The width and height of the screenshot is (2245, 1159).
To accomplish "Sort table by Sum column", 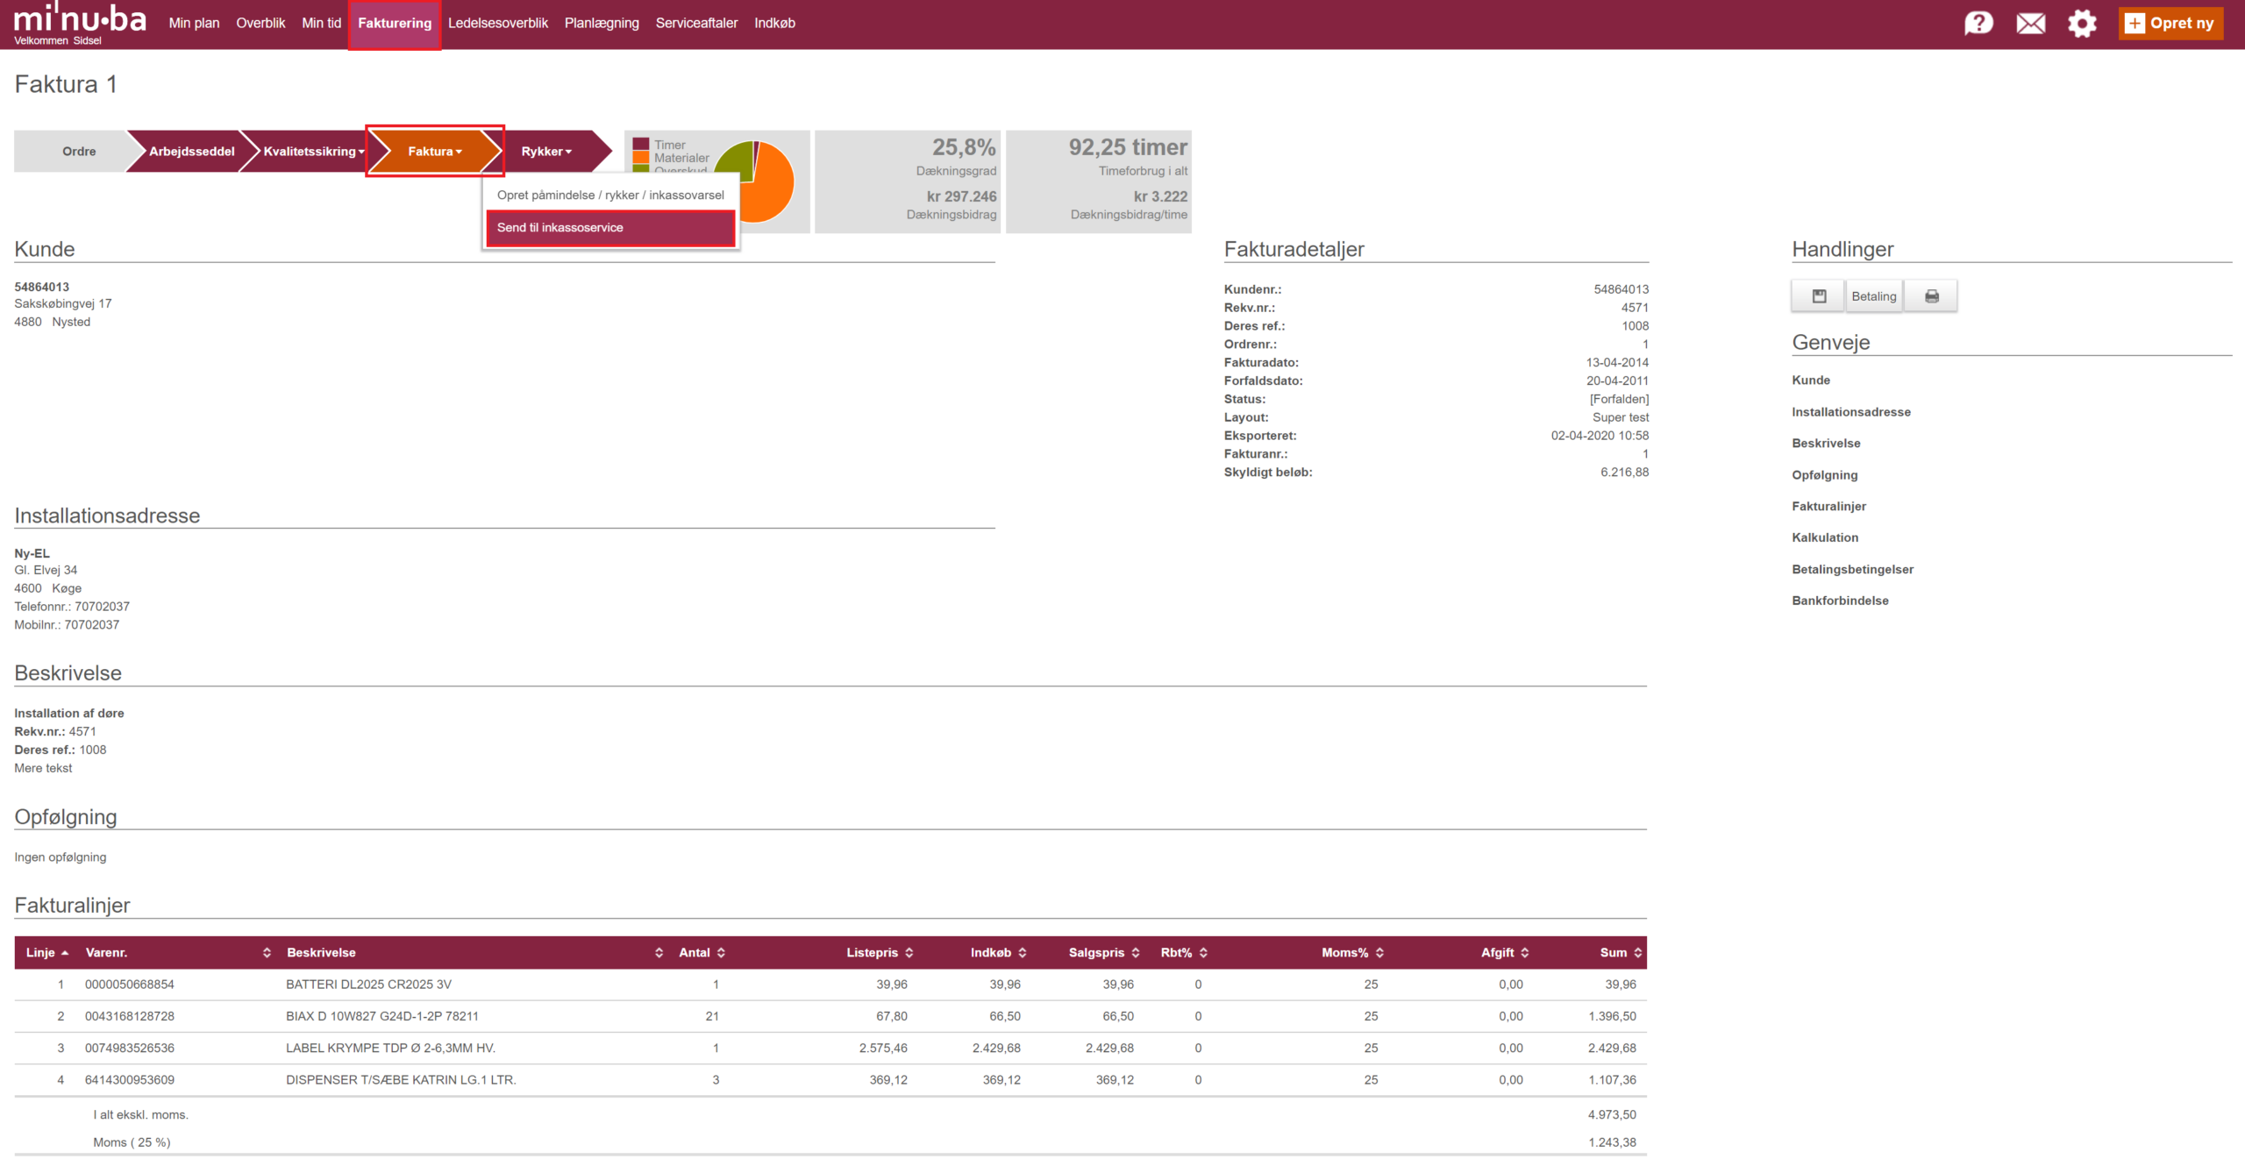I will [x=1621, y=952].
